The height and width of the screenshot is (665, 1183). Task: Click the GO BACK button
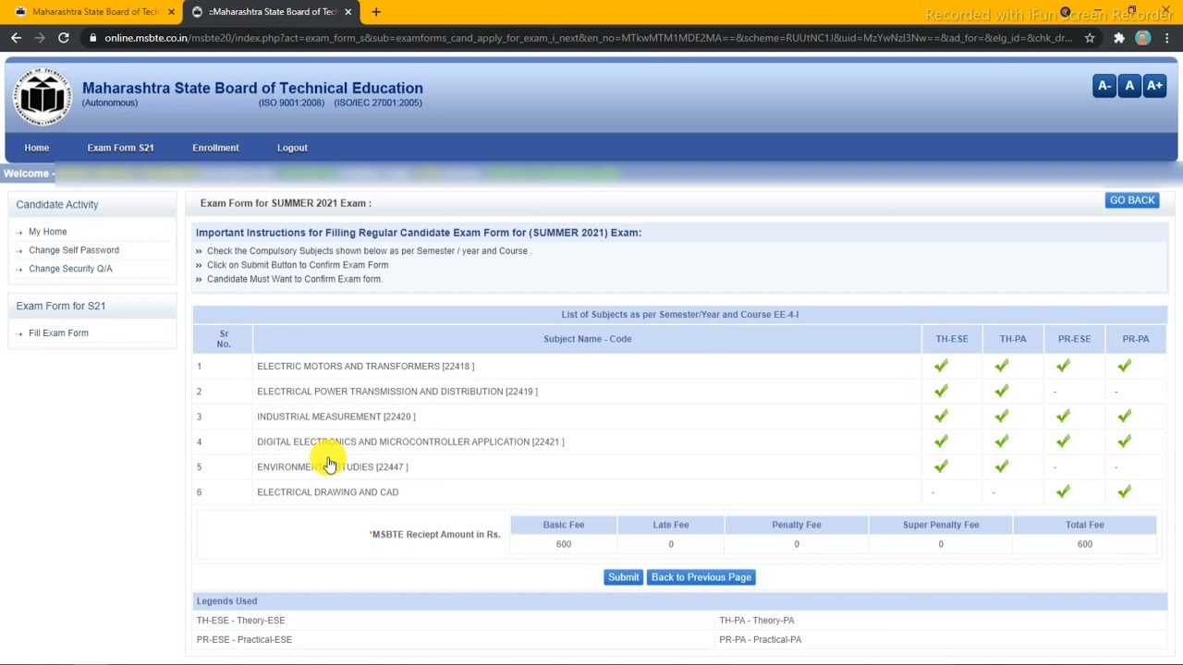tap(1132, 200)
